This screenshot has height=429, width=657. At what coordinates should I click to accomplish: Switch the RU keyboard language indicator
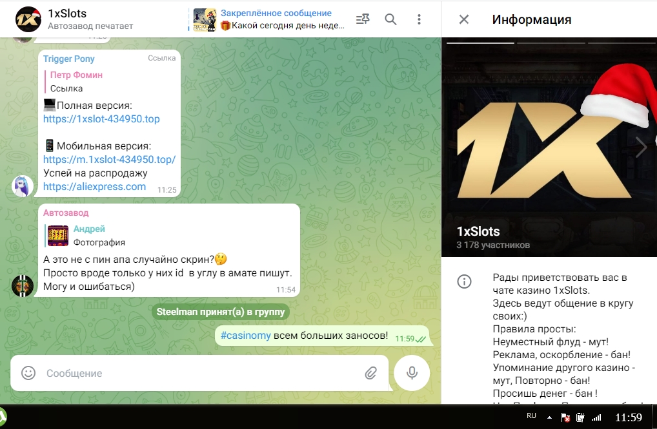(x=531, y=415)
